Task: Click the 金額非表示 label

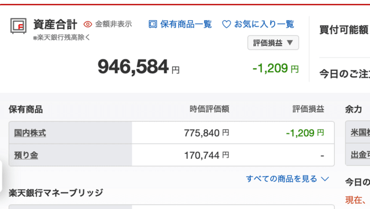Action: point(113,24)
